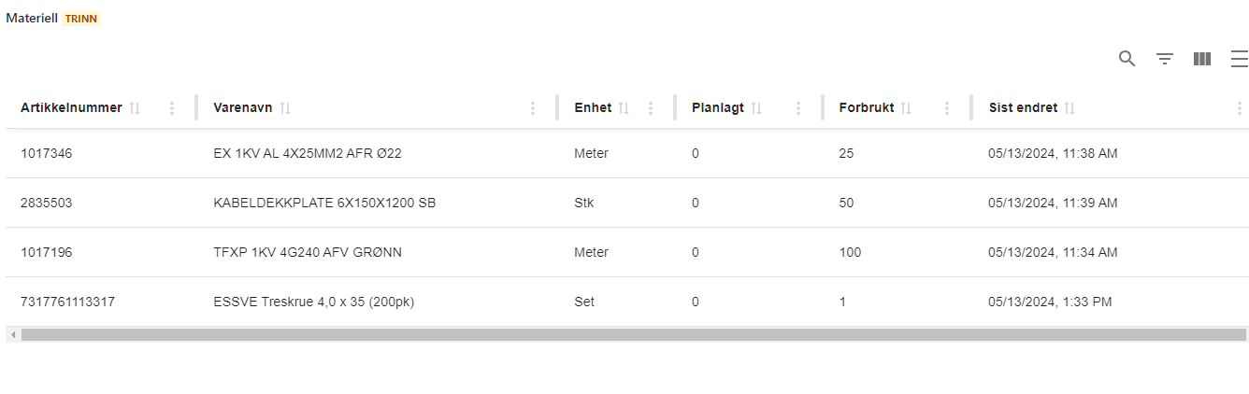This screenshot has height=394, width=1249.
Task: Select the KABELDEKKPLATE 6X150X1200 SB row
Action: click(324, 203)
